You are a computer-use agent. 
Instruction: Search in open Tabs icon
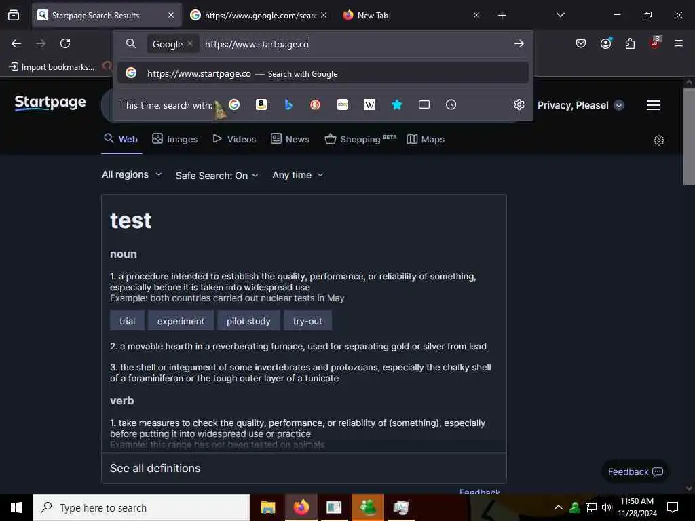pos(424,104)
